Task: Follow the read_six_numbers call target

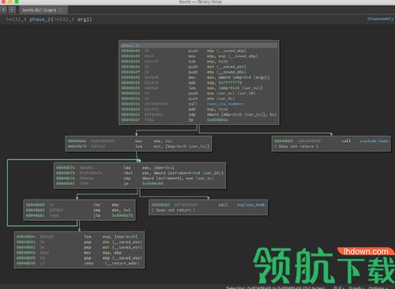Action: click(225, 104)
